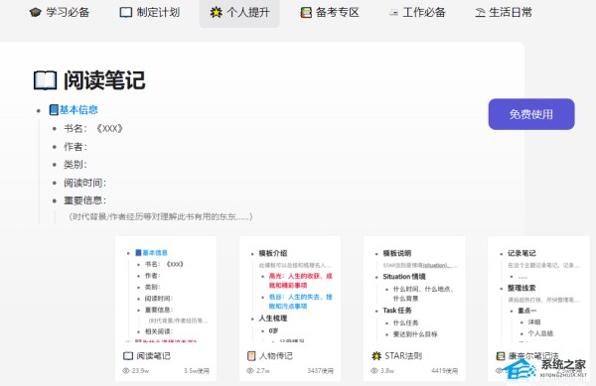Open the 备考专区 tab
The image size is (596, 386).
[330, 13]
